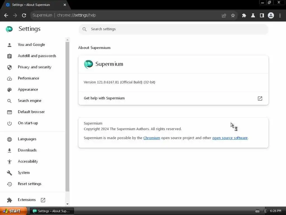Go back using the browser back arrow

[6, 15]
